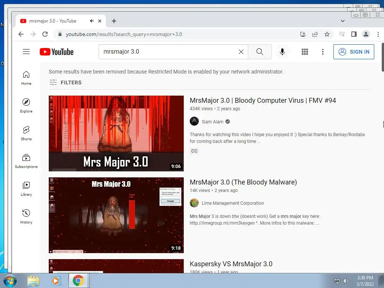Open Chrome's three-dot menu
Image resolution: width=384 pixels, height=288 pixels.
[x=378, y=34]
